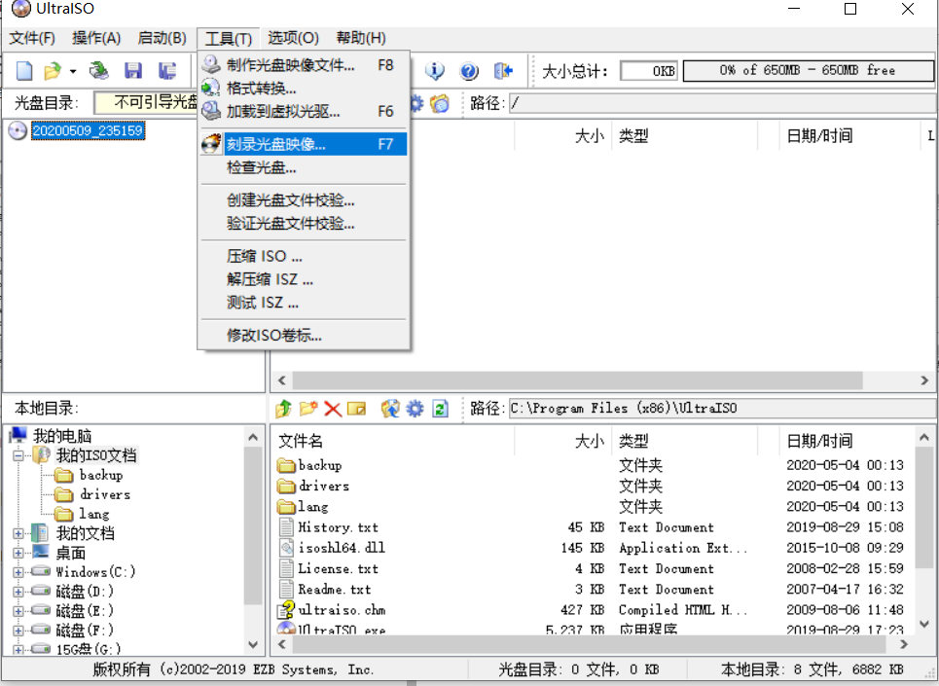Image resolution: width=939 pixels, height=686 pixels.
Task: Click the UltraISO app icon in the title bar
Action: 21,9
